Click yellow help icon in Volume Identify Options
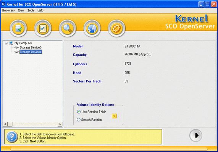 (114, 116)
